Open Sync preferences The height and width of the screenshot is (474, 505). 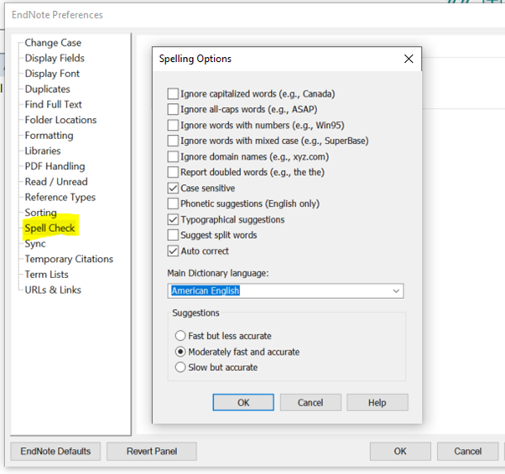(35, 244)
